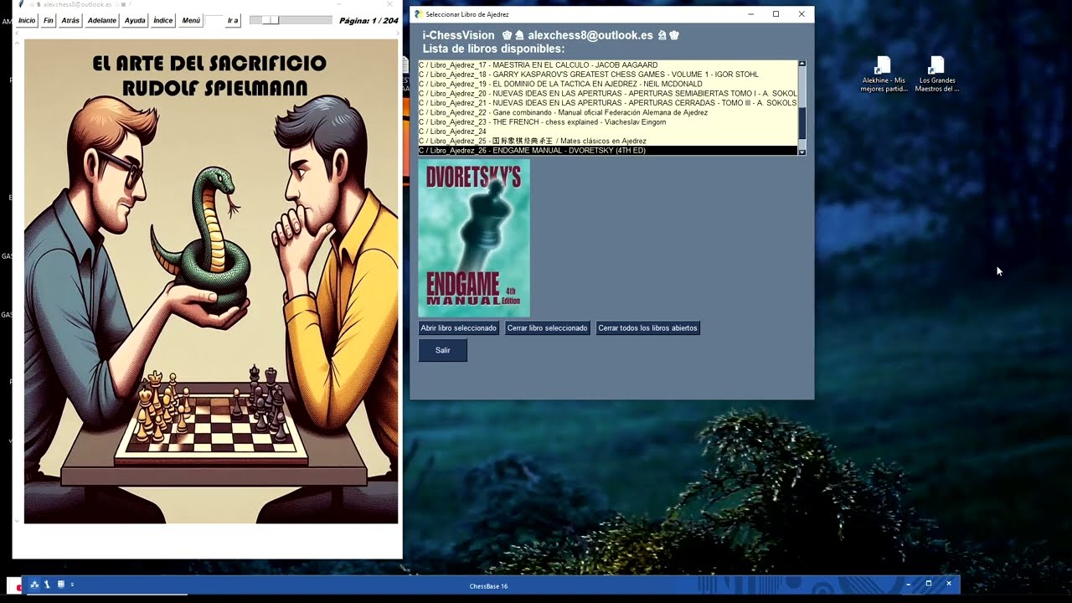Open the Índice button in book viewer
The height and width of the screenshot is (603, 1072).
click(x=163, y=20)
